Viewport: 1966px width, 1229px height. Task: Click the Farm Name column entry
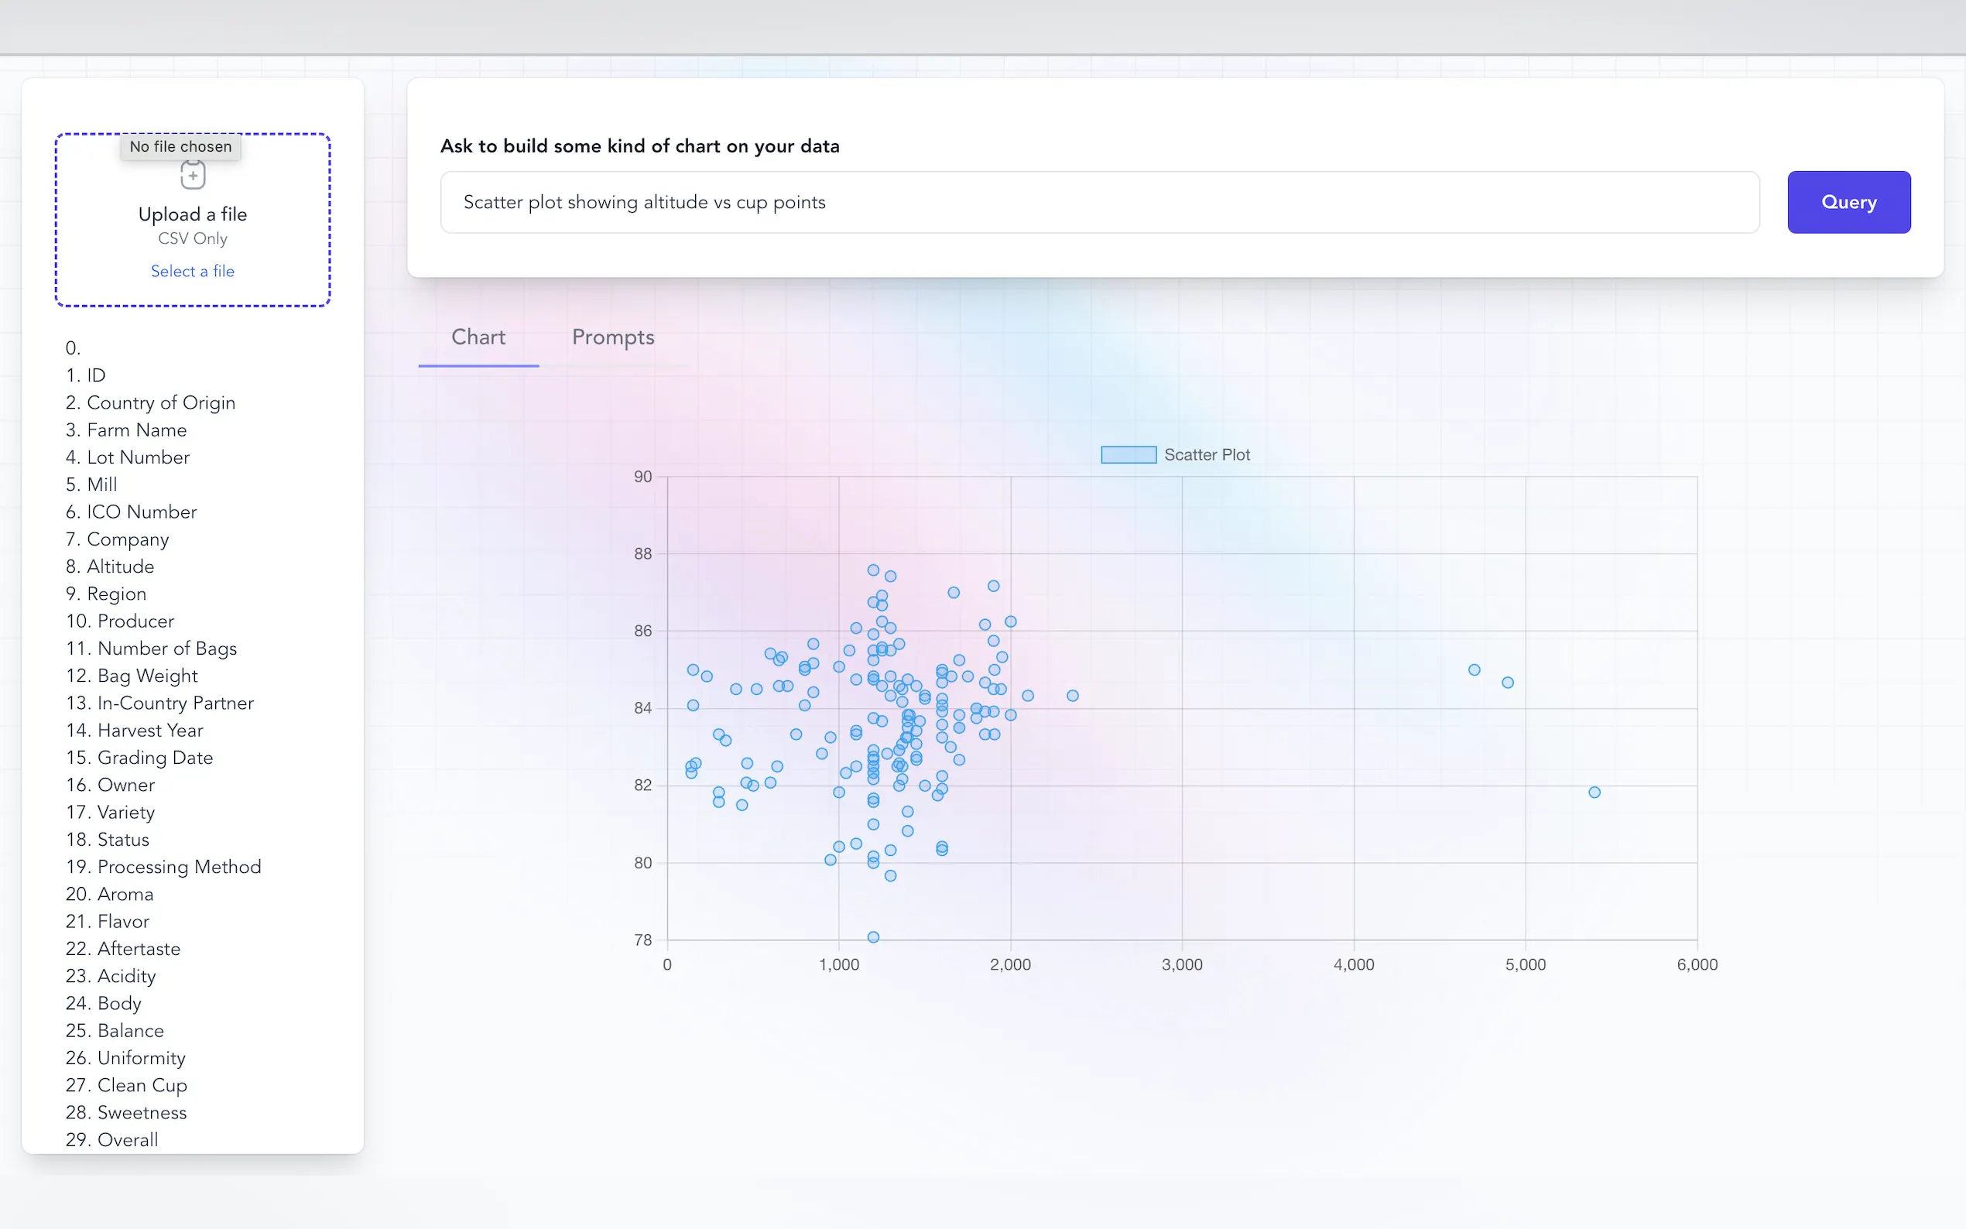135,430
